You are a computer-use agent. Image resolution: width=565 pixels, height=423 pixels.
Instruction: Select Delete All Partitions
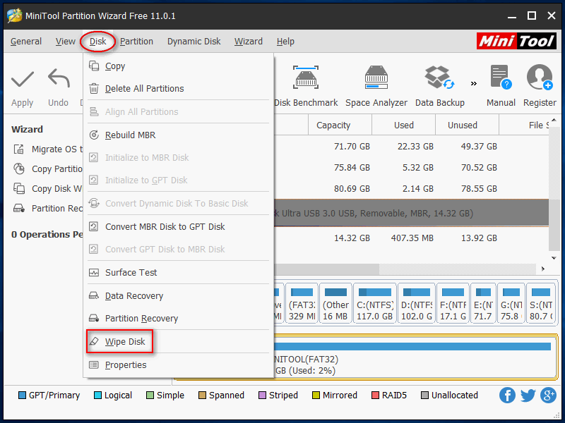[x=179, y=89]
